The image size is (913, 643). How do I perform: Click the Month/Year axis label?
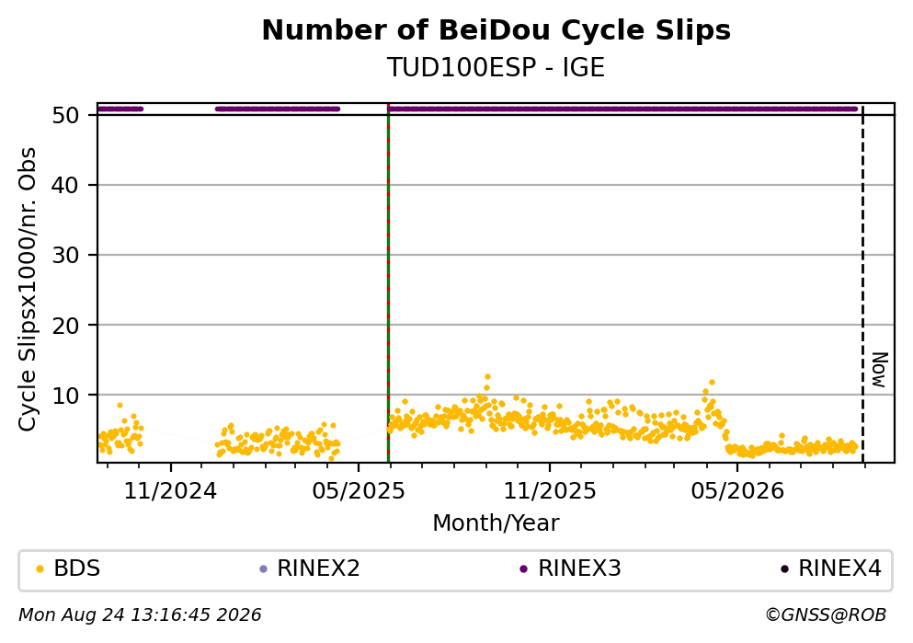coord(496,523)
